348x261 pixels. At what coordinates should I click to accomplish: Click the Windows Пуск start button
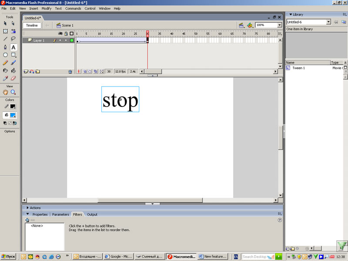click(9, 257)
